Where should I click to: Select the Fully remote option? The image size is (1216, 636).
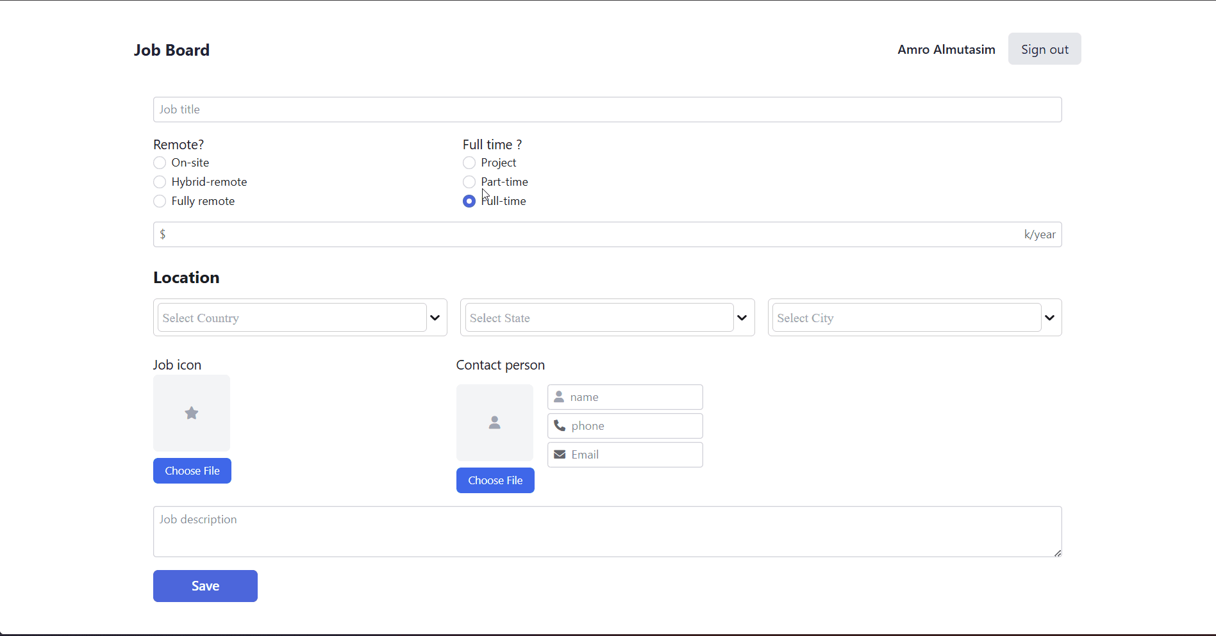160,201
